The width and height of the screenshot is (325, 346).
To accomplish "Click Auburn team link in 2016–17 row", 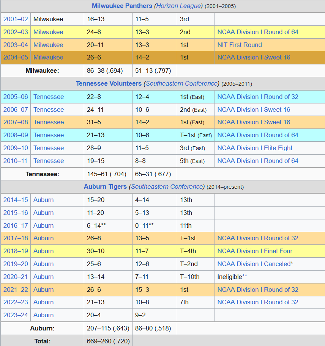I will (44, 226).
